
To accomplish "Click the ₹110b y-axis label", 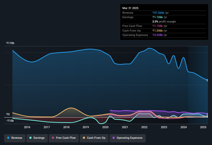I will pyautogui.click(x=10, y=43).
